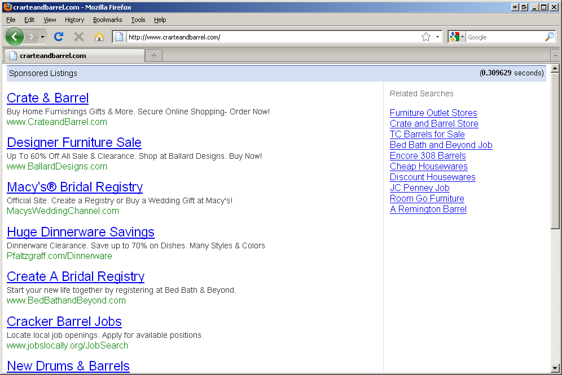Open the Crate & Barrel sponsored link
Image resolution: width=562 pixels, height=375 pixels.
pos(47,97)
